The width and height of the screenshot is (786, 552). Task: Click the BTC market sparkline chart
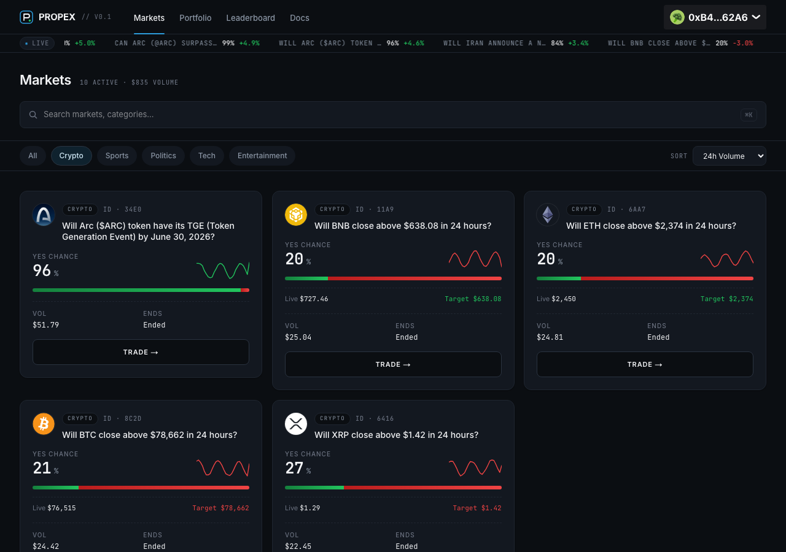coord(223,467)
